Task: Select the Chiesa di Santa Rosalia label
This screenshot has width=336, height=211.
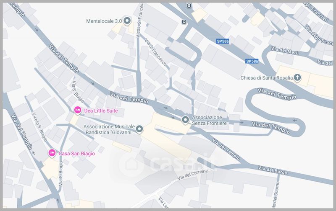Action: pyautogui.click(x=266, y=78)
